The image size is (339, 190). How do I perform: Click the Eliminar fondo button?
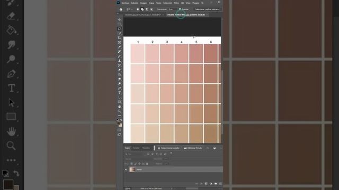[x=193, y=148]
